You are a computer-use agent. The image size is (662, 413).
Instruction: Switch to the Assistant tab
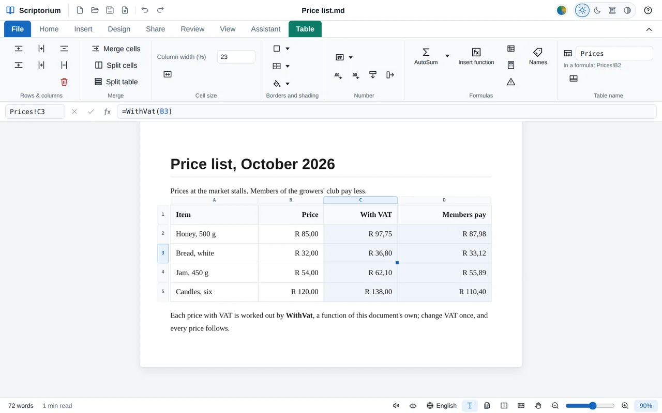tap(266, 29)
